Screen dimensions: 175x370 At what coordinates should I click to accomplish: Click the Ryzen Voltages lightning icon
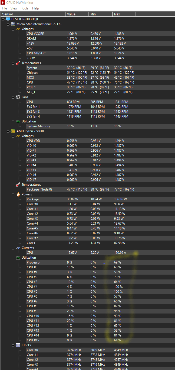pyautogui.click(x=18, y=136)
